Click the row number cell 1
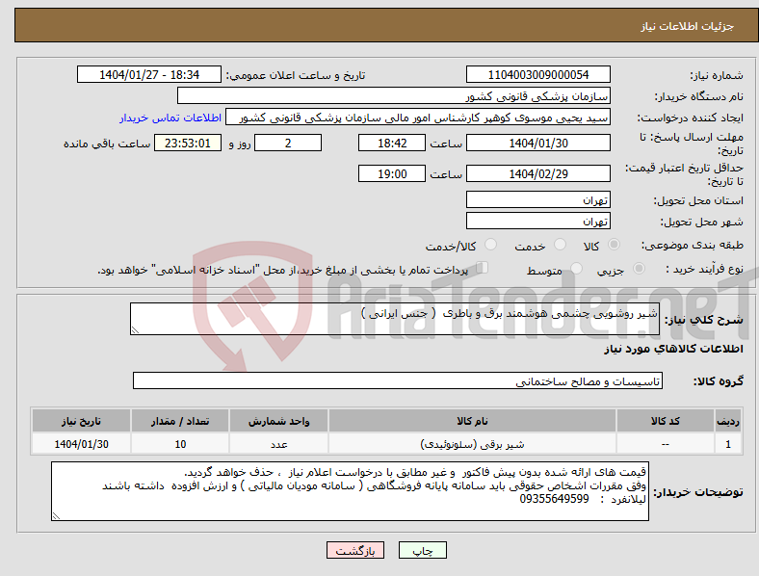 pos(728,444)
